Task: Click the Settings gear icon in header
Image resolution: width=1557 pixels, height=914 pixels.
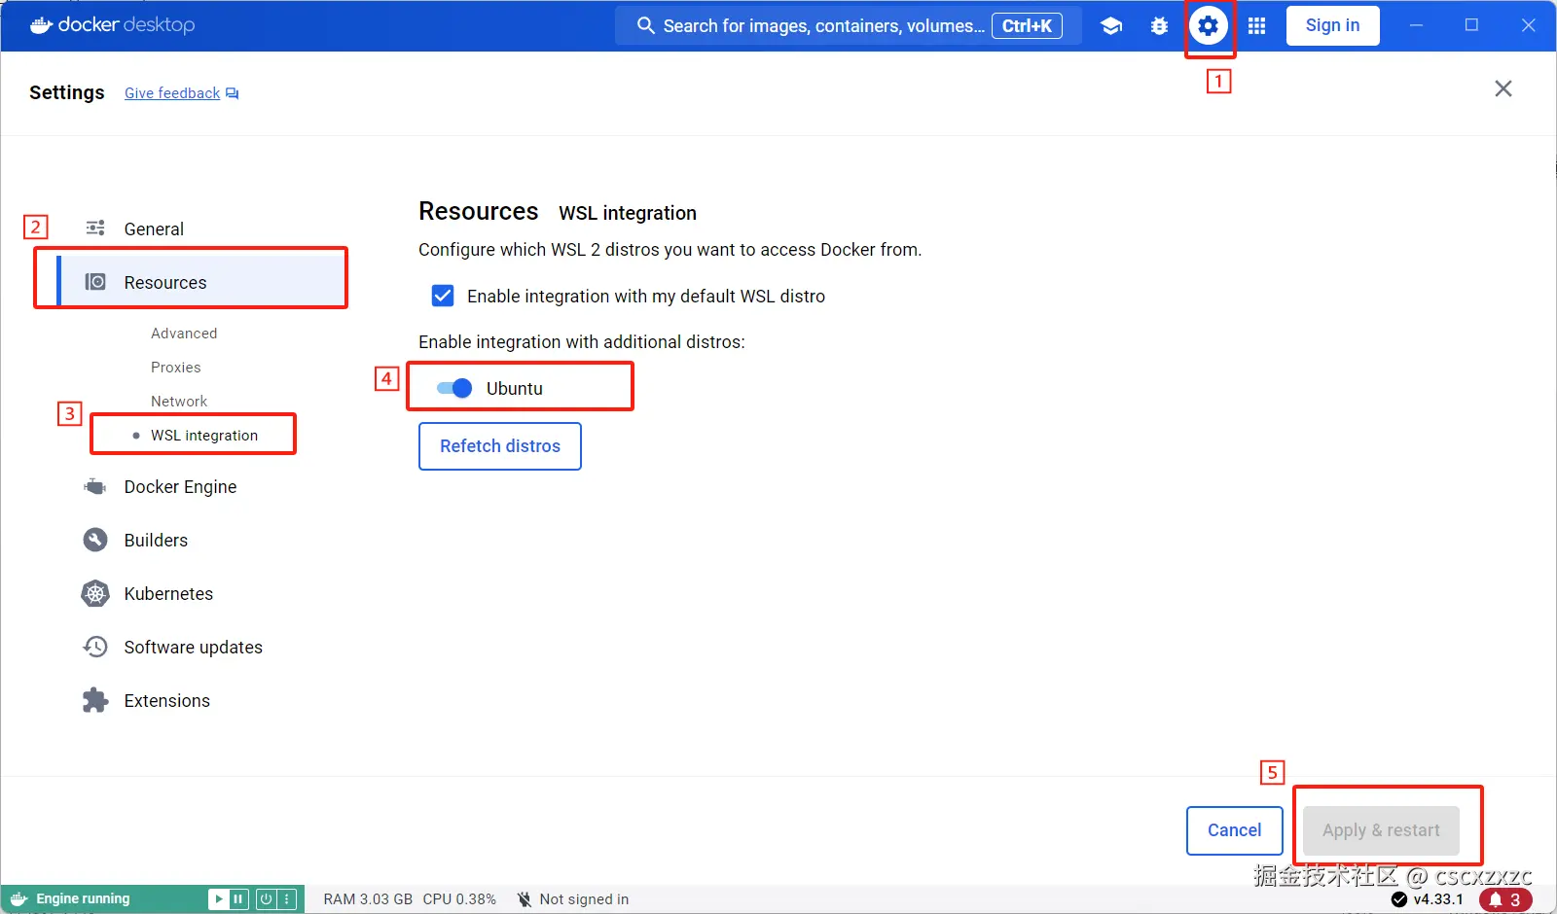Action: [x=1209, y=26]
